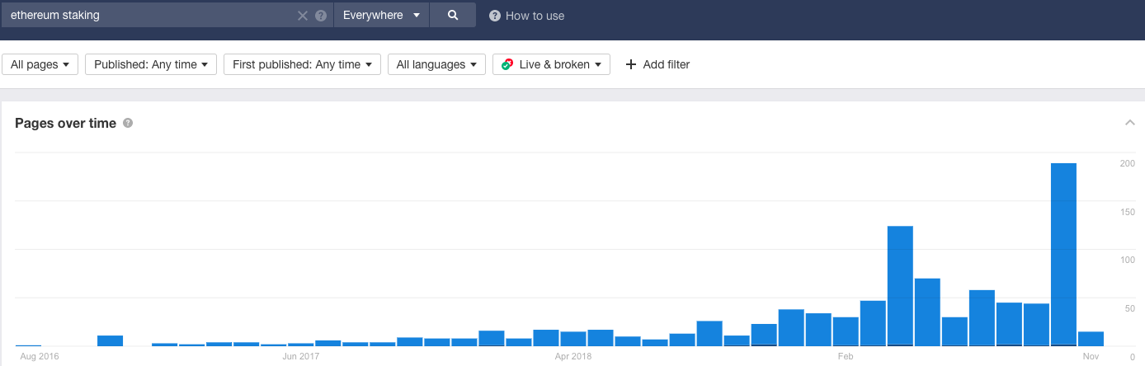The width and height of the screenshot is (1145, 366).
Task: Collapse the Pages over time chart
Action: point(1129,123)
